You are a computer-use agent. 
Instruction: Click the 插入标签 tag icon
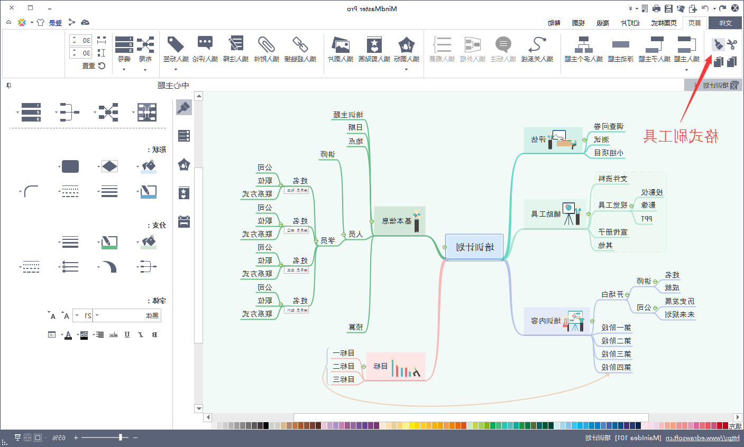(176, 44)
